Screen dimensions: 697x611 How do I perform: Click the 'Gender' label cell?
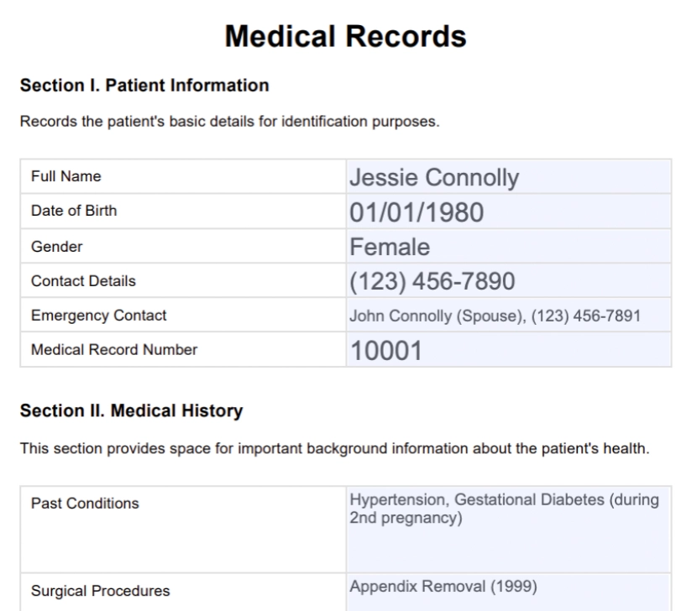click(183, 246)
